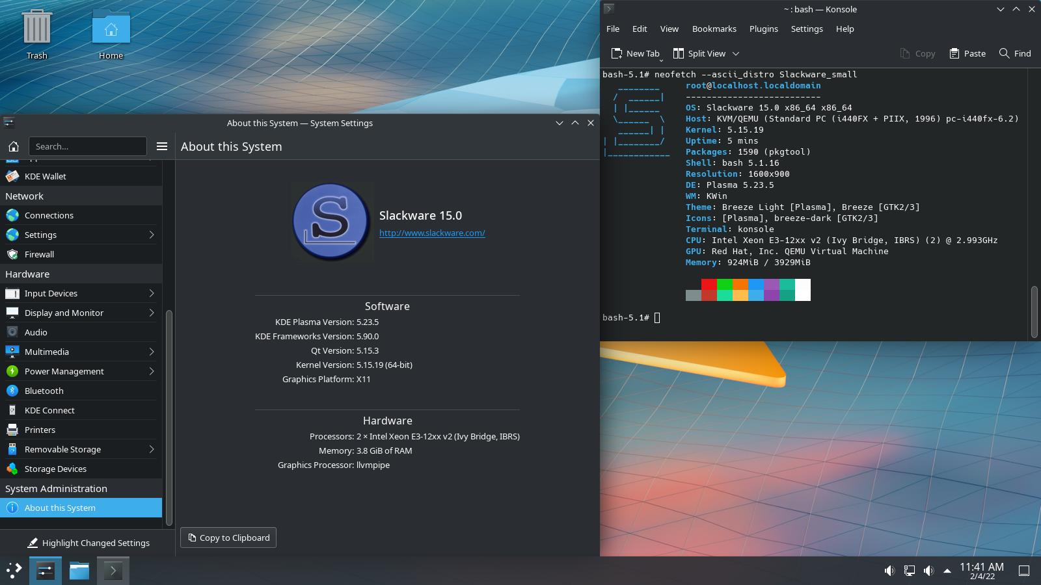The height and width of the screenshot is (585, 1041).
Task: Toggle Highlight Changed Settings
Action: (x=88, y=543)
